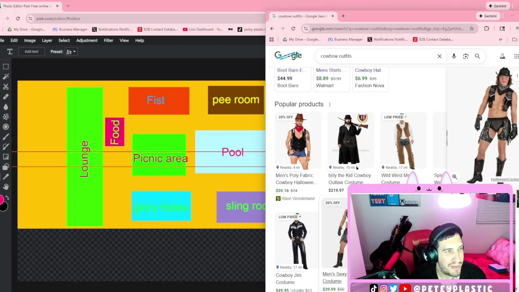The width and height of the screenshot is (519, 292).
Task: Click the Text tool T icon
Action: (10, 52)
